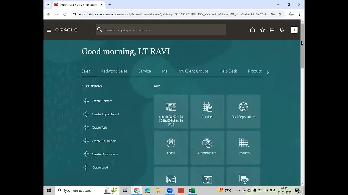This screenshot has height=195, width=348.
Task: Open Favorites and Recent Items star
Action: click(262, 30)
